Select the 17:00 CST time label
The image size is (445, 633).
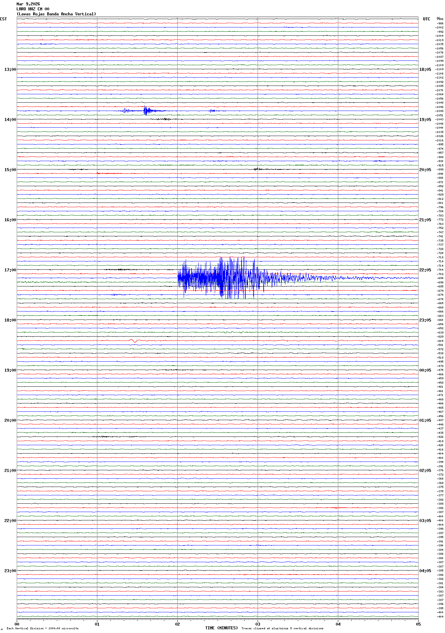[x=10, y=270]
